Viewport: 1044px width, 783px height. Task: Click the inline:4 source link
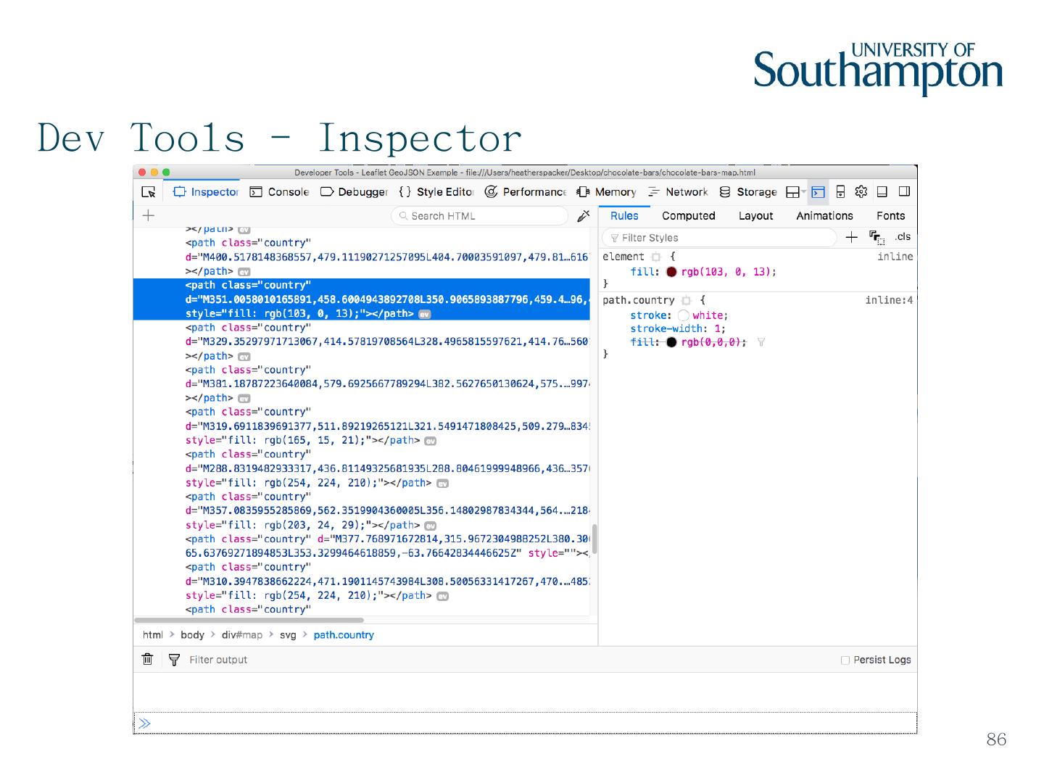(x=889, y=300)
